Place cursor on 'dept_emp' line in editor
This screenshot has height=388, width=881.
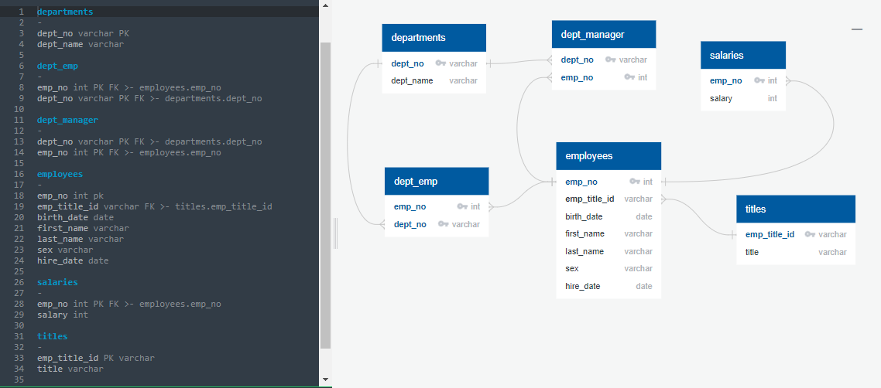coord(57,66)
